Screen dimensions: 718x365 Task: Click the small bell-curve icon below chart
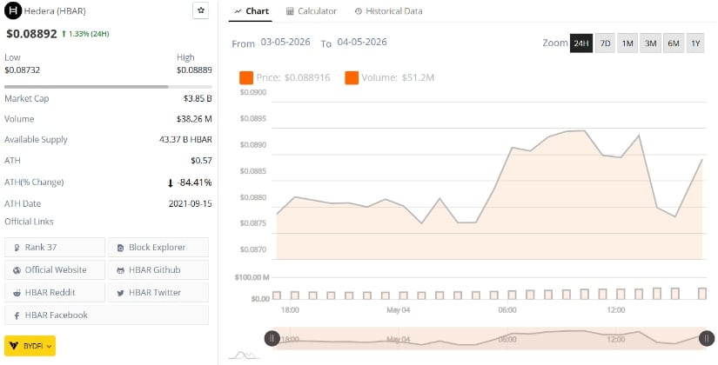coord(245,355)
